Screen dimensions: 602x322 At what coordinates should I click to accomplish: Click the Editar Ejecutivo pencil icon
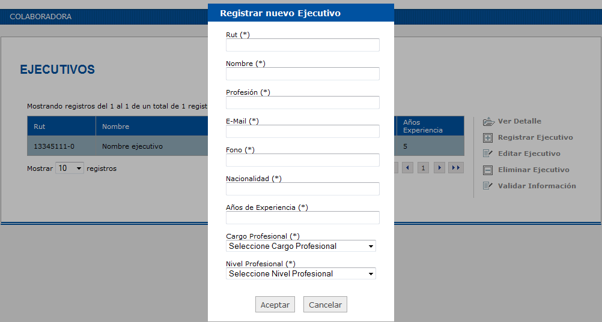(x=488, y=154)
